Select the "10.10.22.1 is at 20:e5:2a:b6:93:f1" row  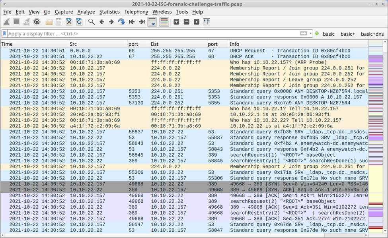click(x=184, y=114)
